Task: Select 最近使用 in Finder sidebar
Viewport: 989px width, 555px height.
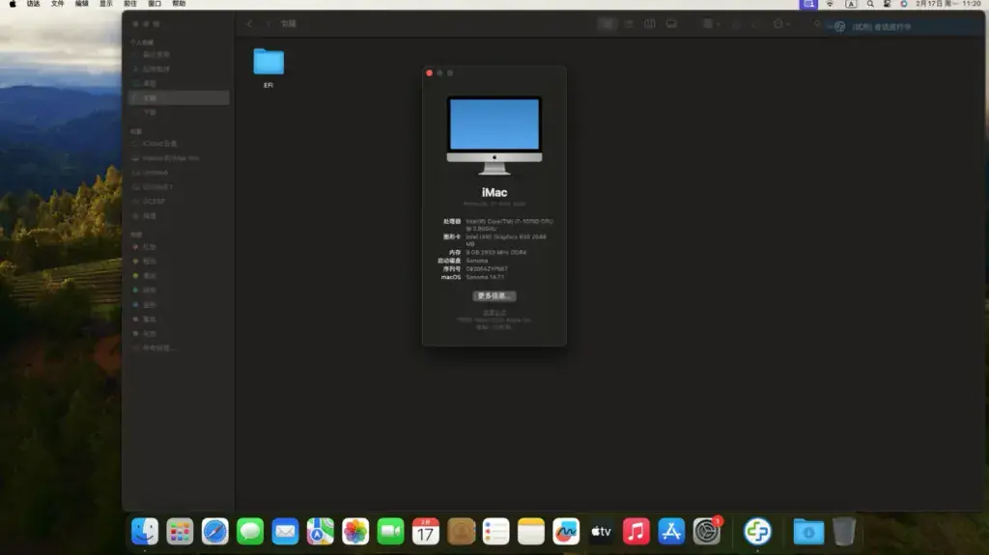Action: coord(179,54)
